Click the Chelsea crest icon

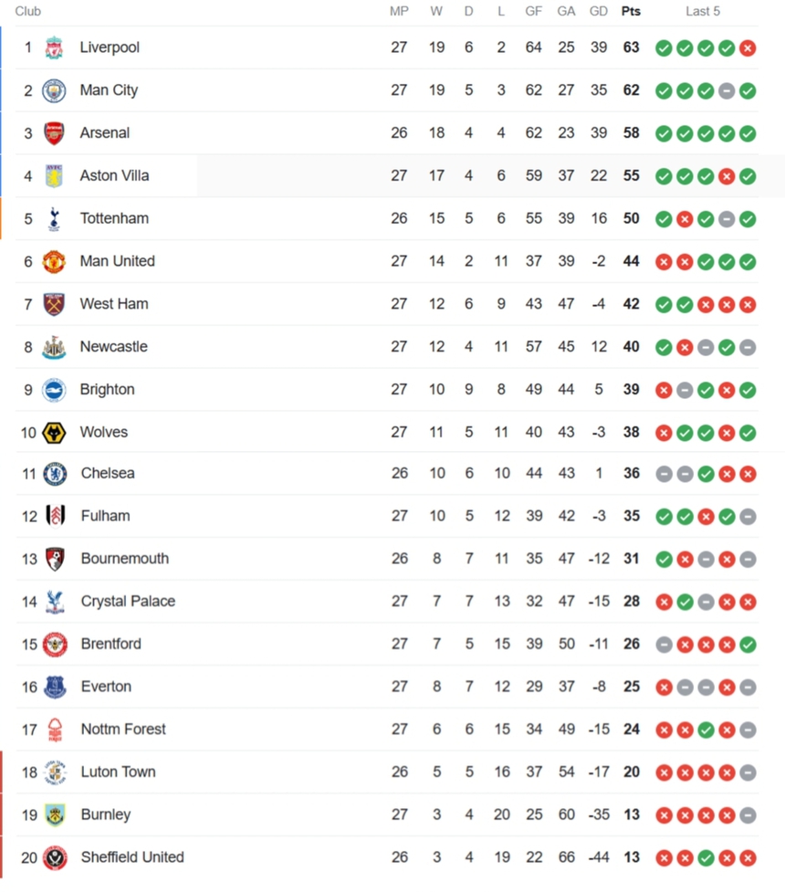[55, 474]
